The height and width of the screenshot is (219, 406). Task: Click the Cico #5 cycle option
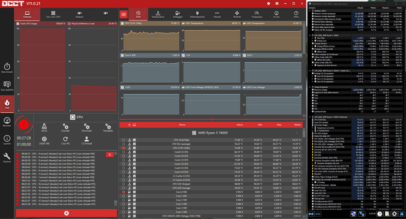click(x=65, y=141)
